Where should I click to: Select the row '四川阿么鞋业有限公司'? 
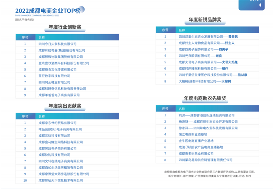click(x=67, y=82)
